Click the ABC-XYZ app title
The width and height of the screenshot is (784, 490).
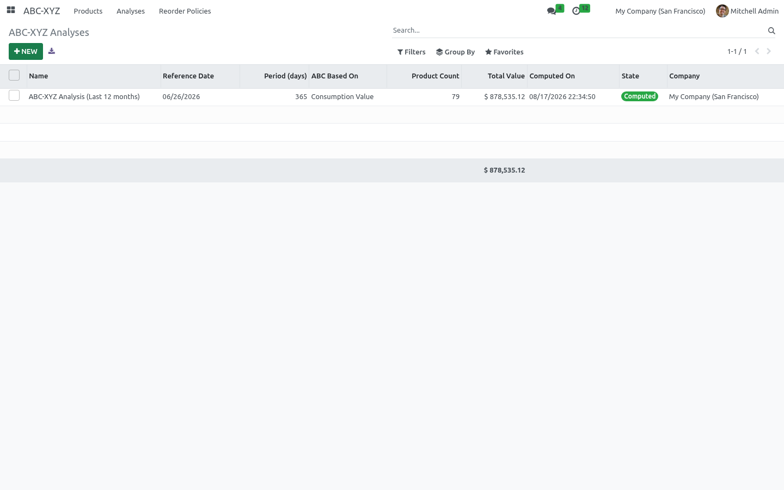coord(42,11)
